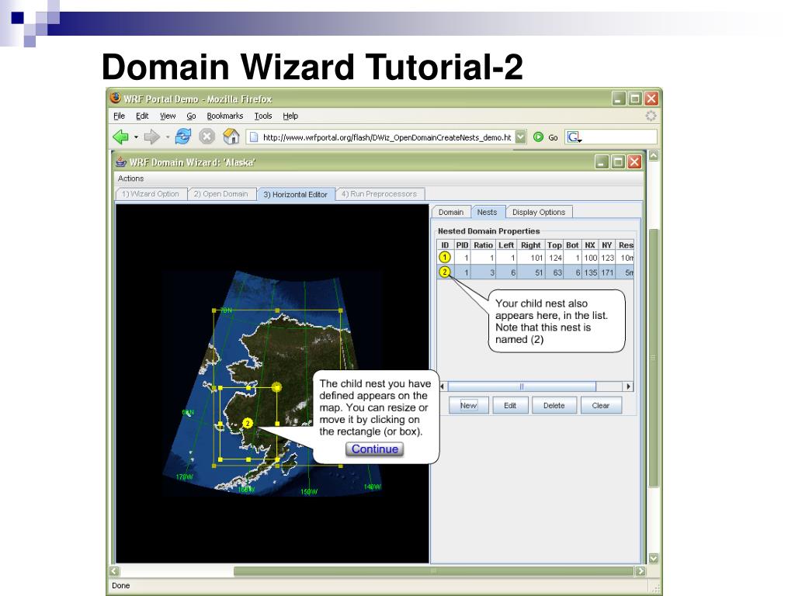This screenshot has width=795, height=596.
Task: Open the Display Options tab
Action: tap(539, 213)
